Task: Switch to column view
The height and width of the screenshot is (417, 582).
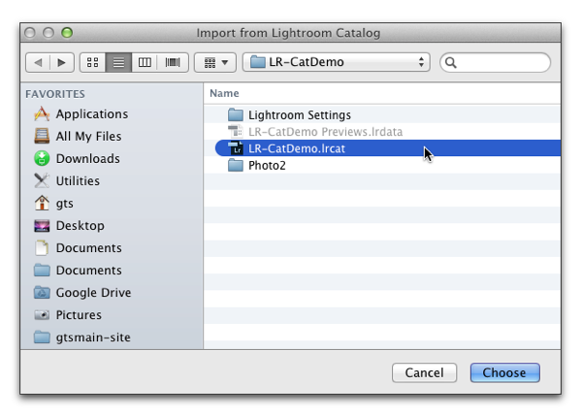Action: [x=145, y=62]
